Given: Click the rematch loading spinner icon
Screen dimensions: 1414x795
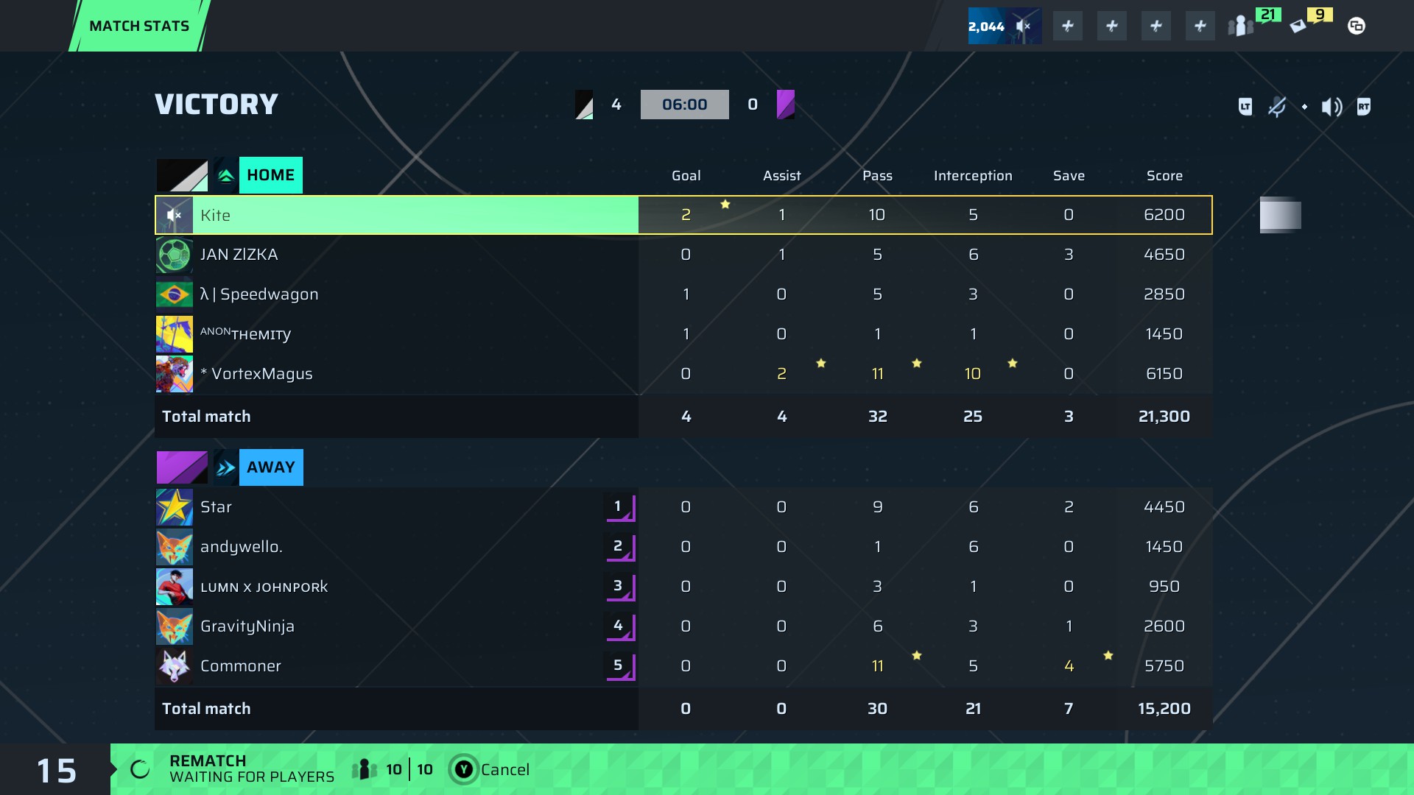Looking at the screenshot, I should coord(140,769).
